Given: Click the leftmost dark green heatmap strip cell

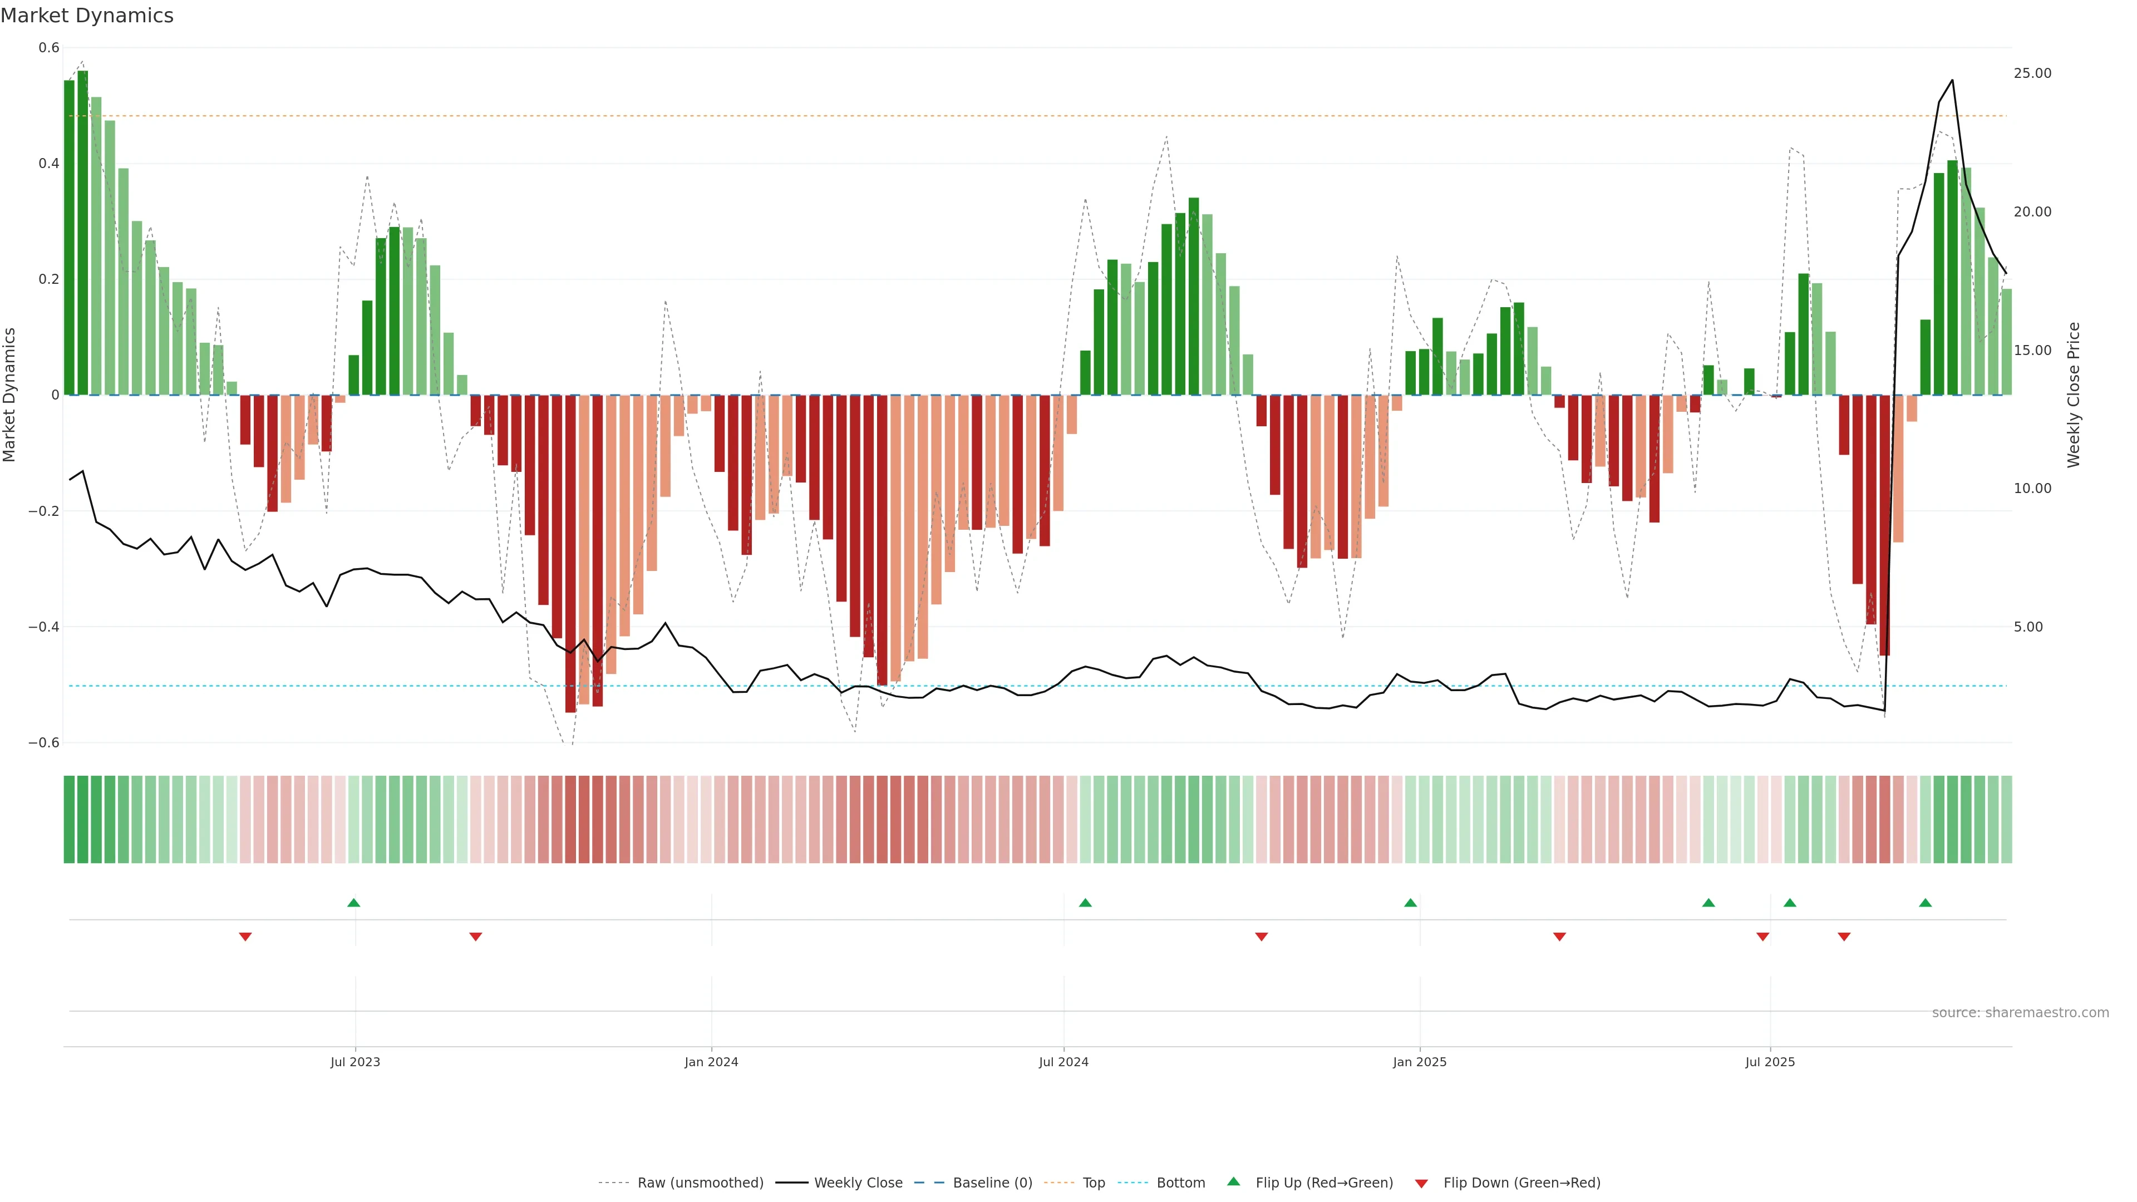Looking at the screenshot, I should 69,820.
